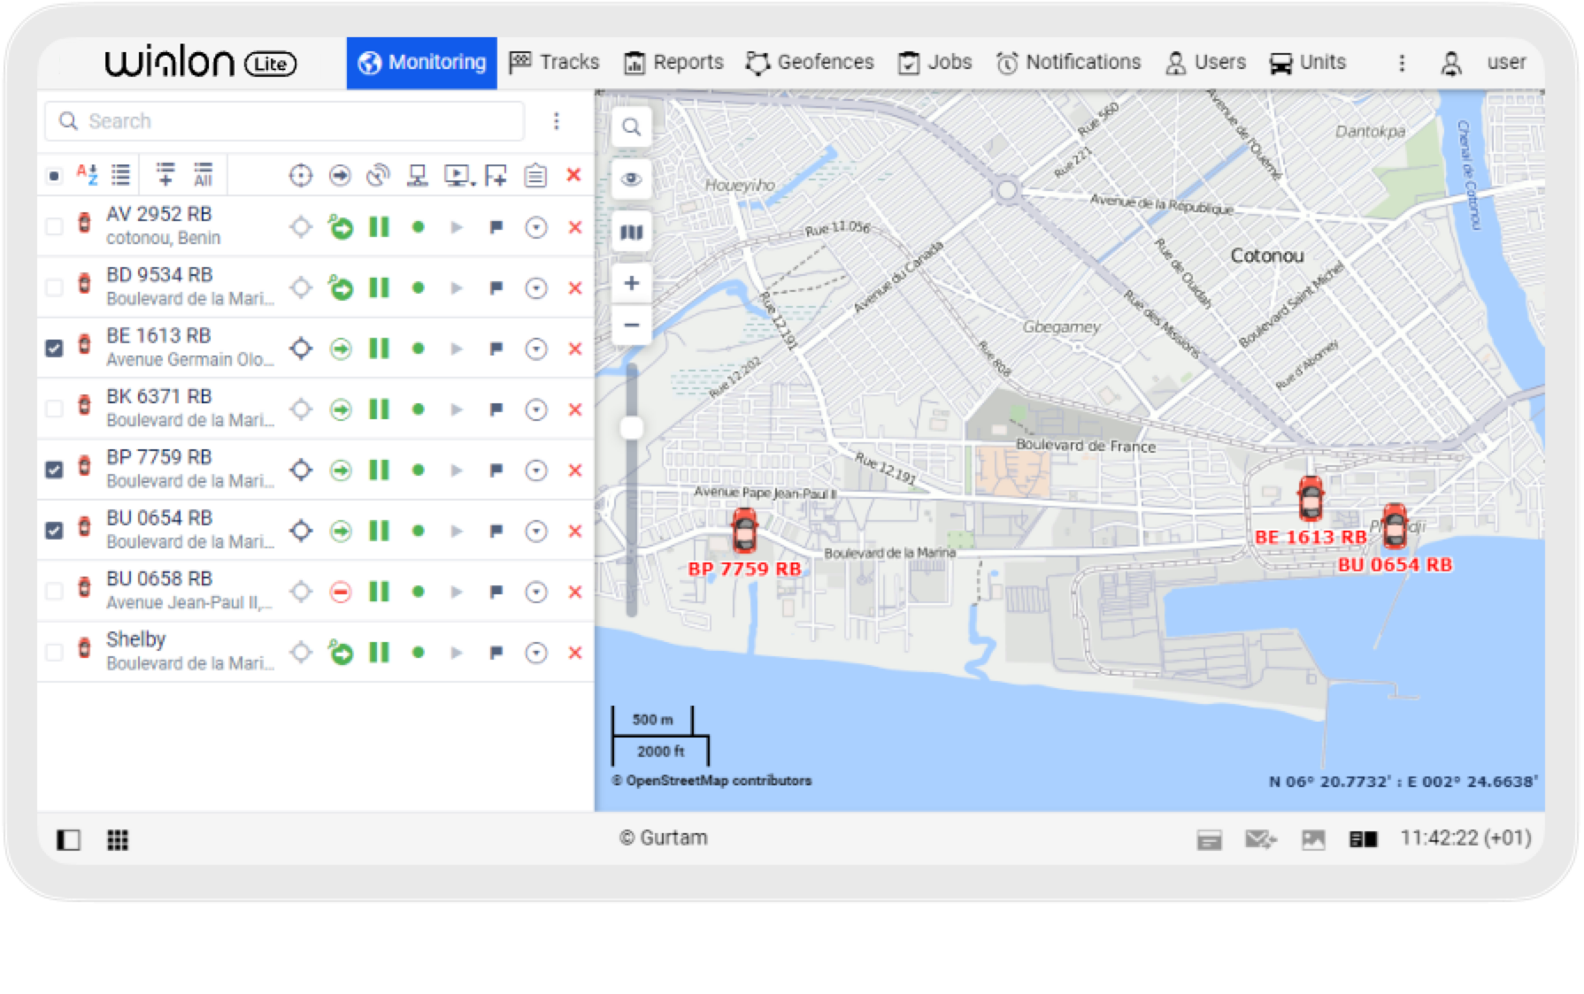Uncheck the BE 1613 RB checkbox
Image resolution: width=1584 pixels, height=994 pixels.
(x=54, y=348)
